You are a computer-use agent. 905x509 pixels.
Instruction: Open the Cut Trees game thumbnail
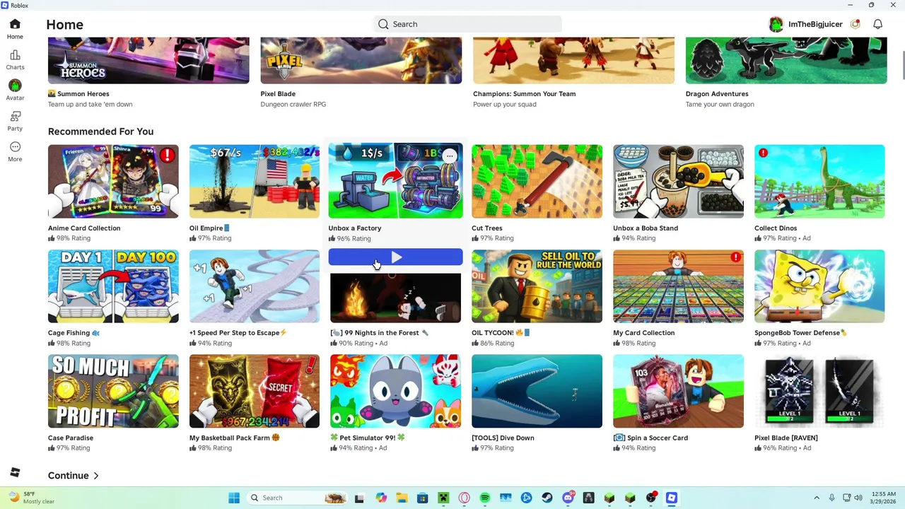(x=537, y=182)
